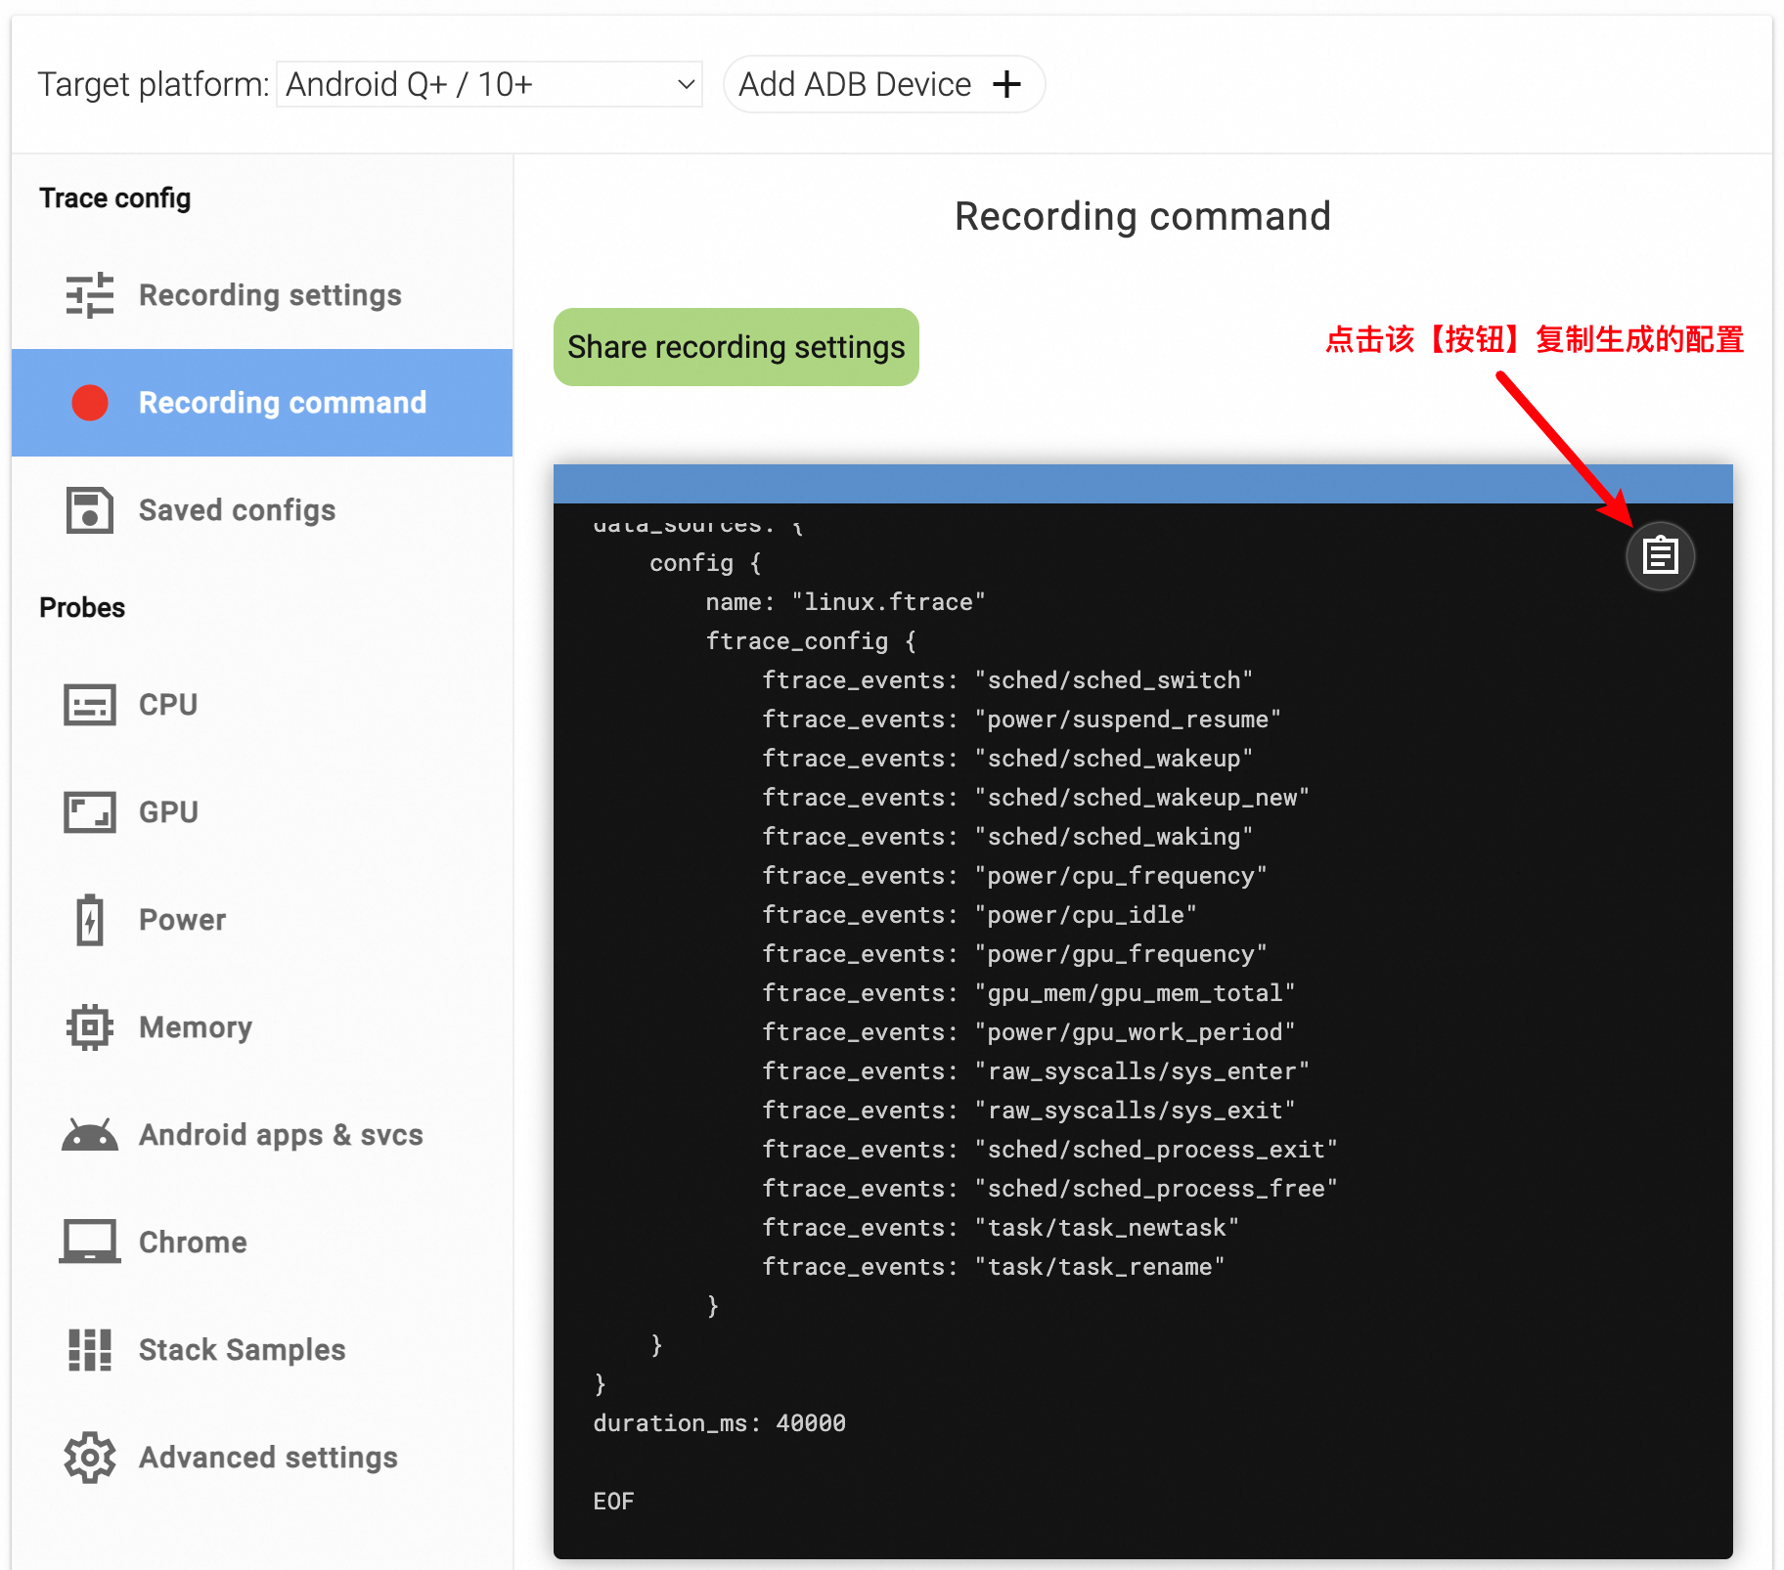
Task: Click the Advanced settings gear icon
Action: click(90, 1458)
